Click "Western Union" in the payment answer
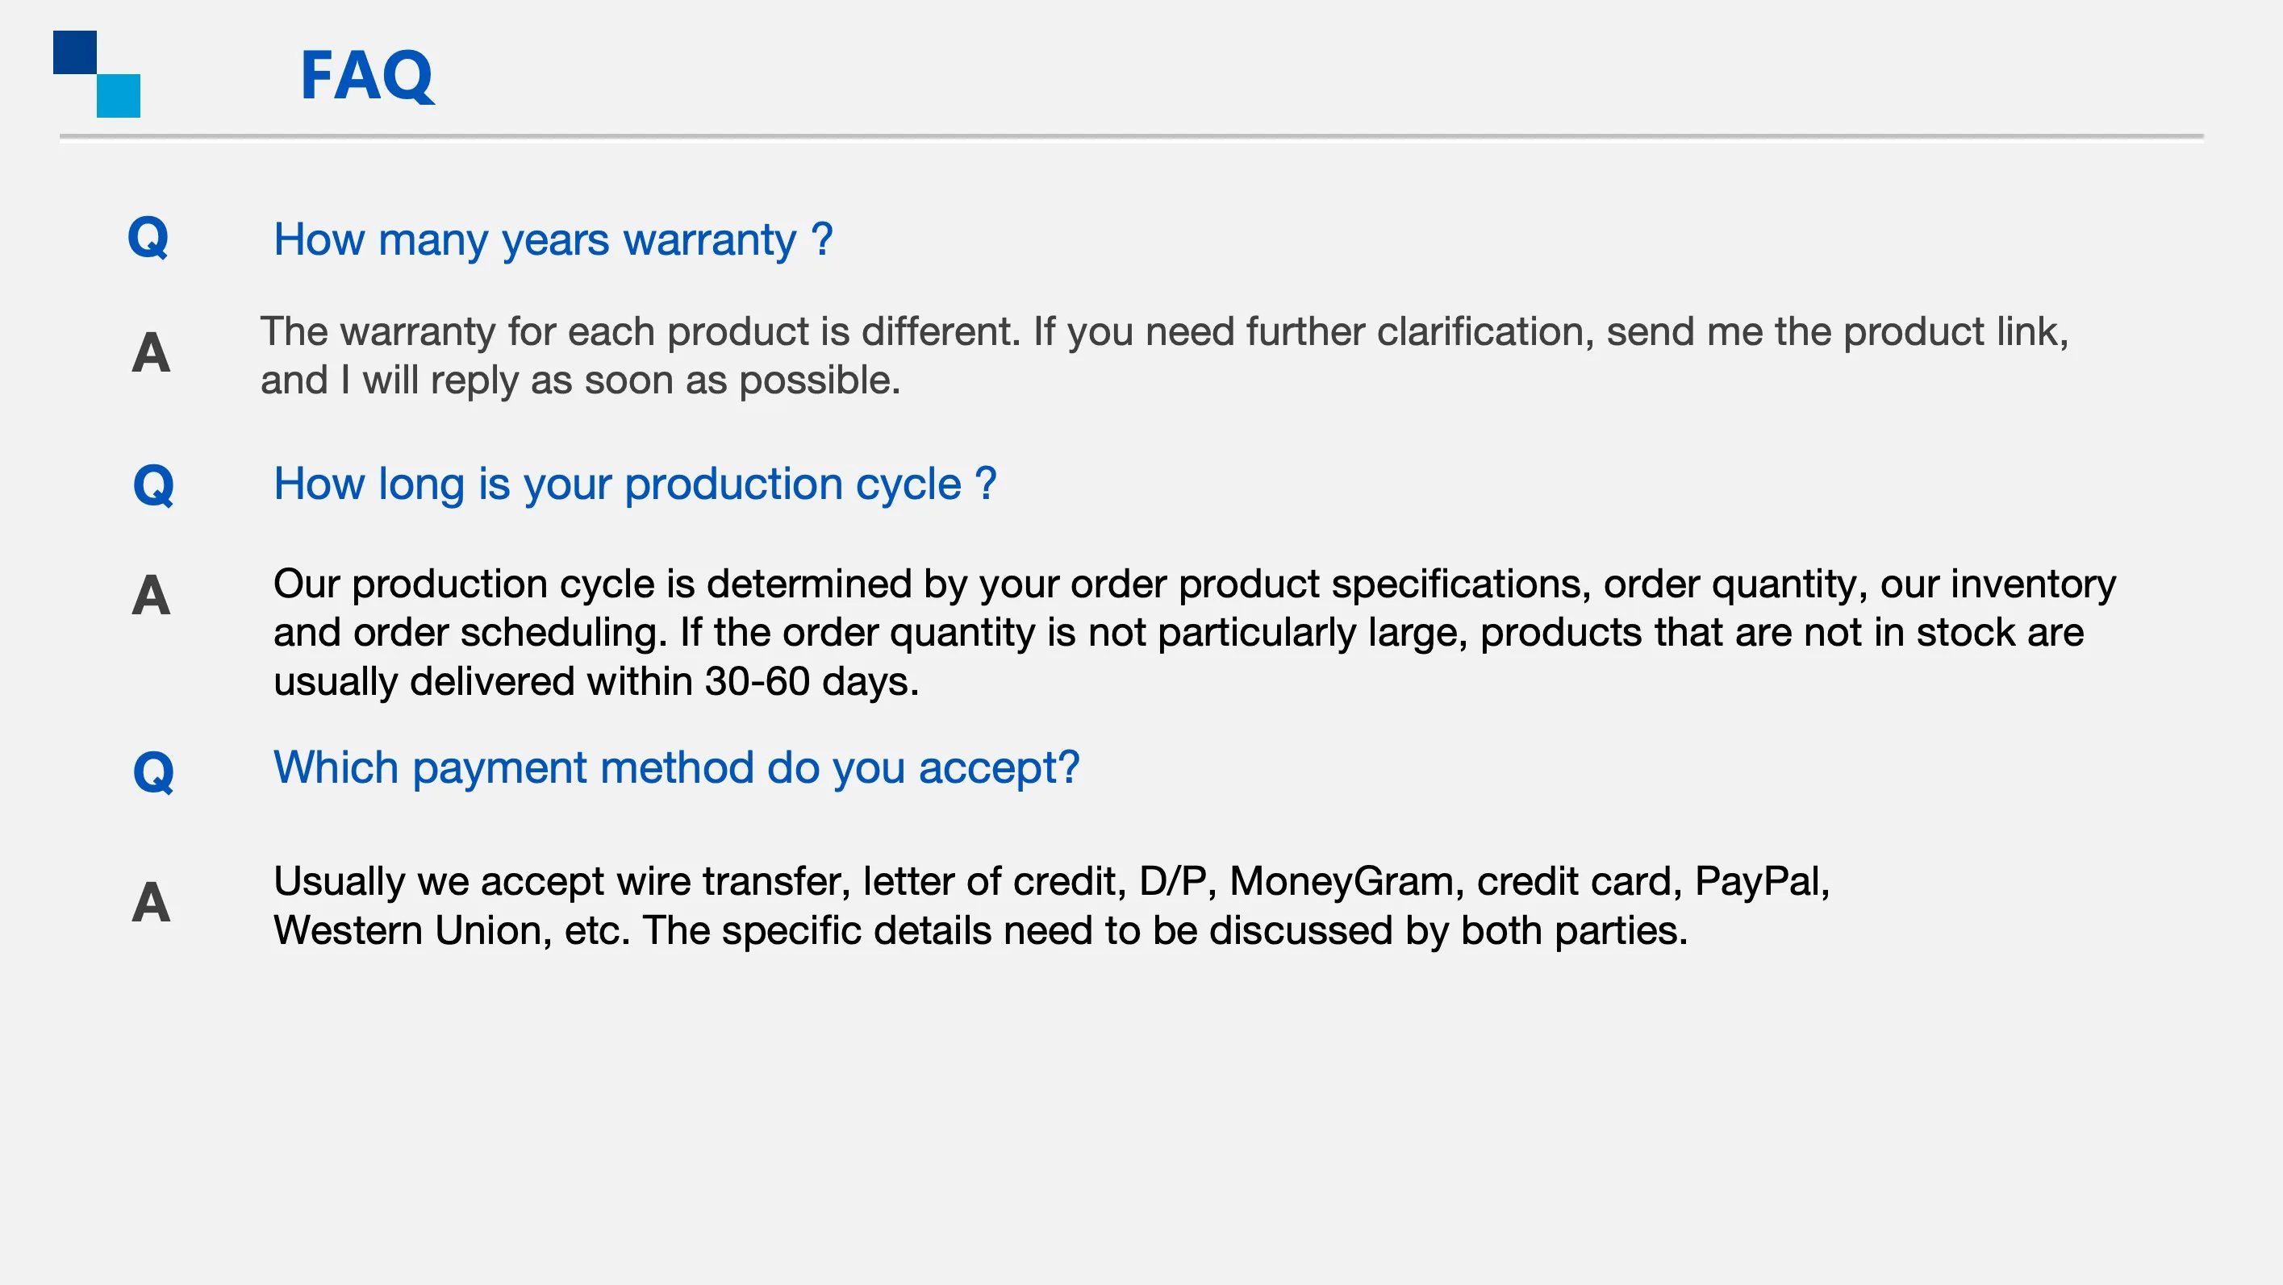Viewport: 2283px width, 1285px height. point(407,931)
